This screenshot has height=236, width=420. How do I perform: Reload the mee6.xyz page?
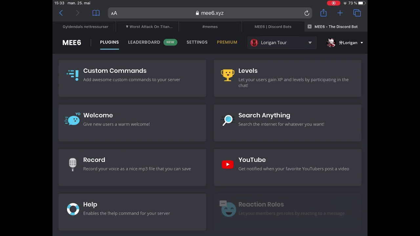(307, 13)
